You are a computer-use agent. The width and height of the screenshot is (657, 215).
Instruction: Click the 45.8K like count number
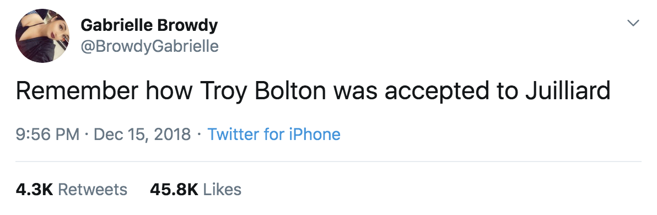click(x=174, y=190)
